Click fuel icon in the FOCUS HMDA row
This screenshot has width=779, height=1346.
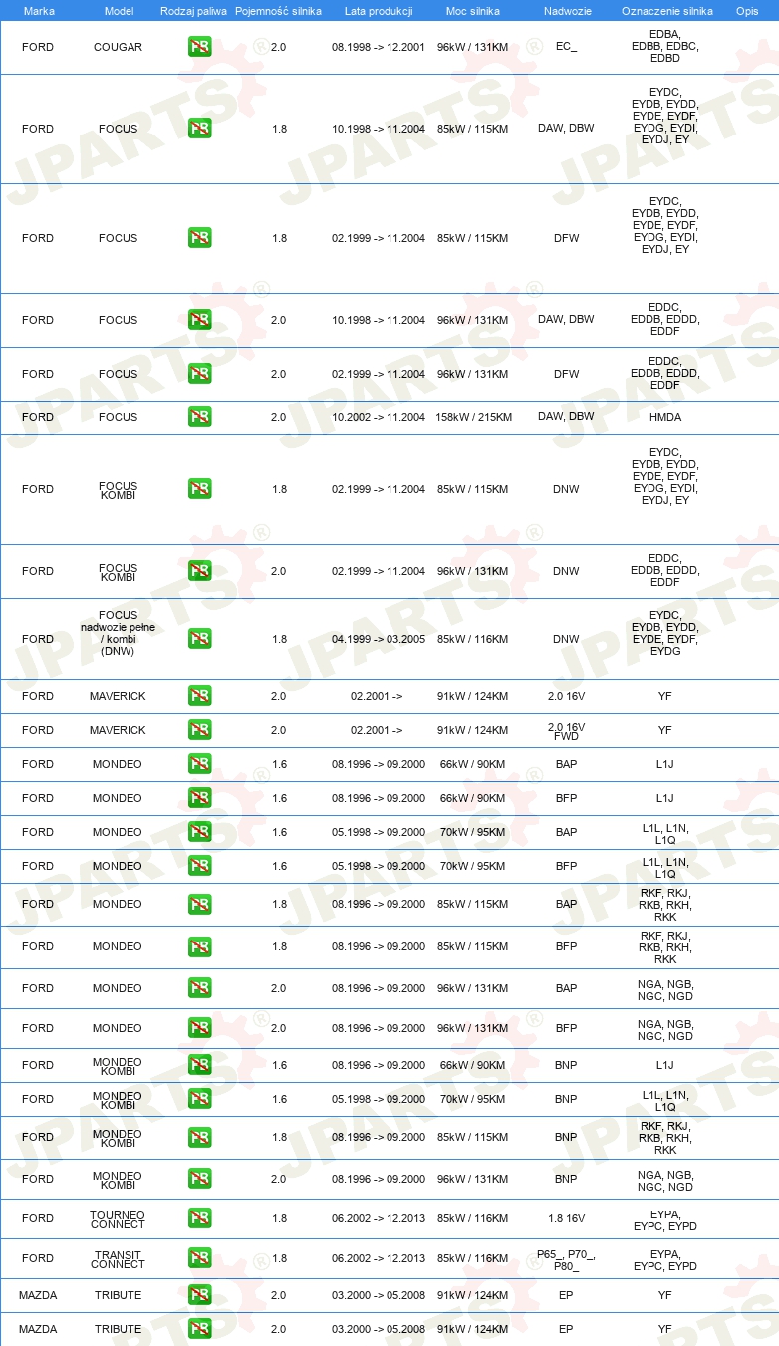tap(200, 417)
